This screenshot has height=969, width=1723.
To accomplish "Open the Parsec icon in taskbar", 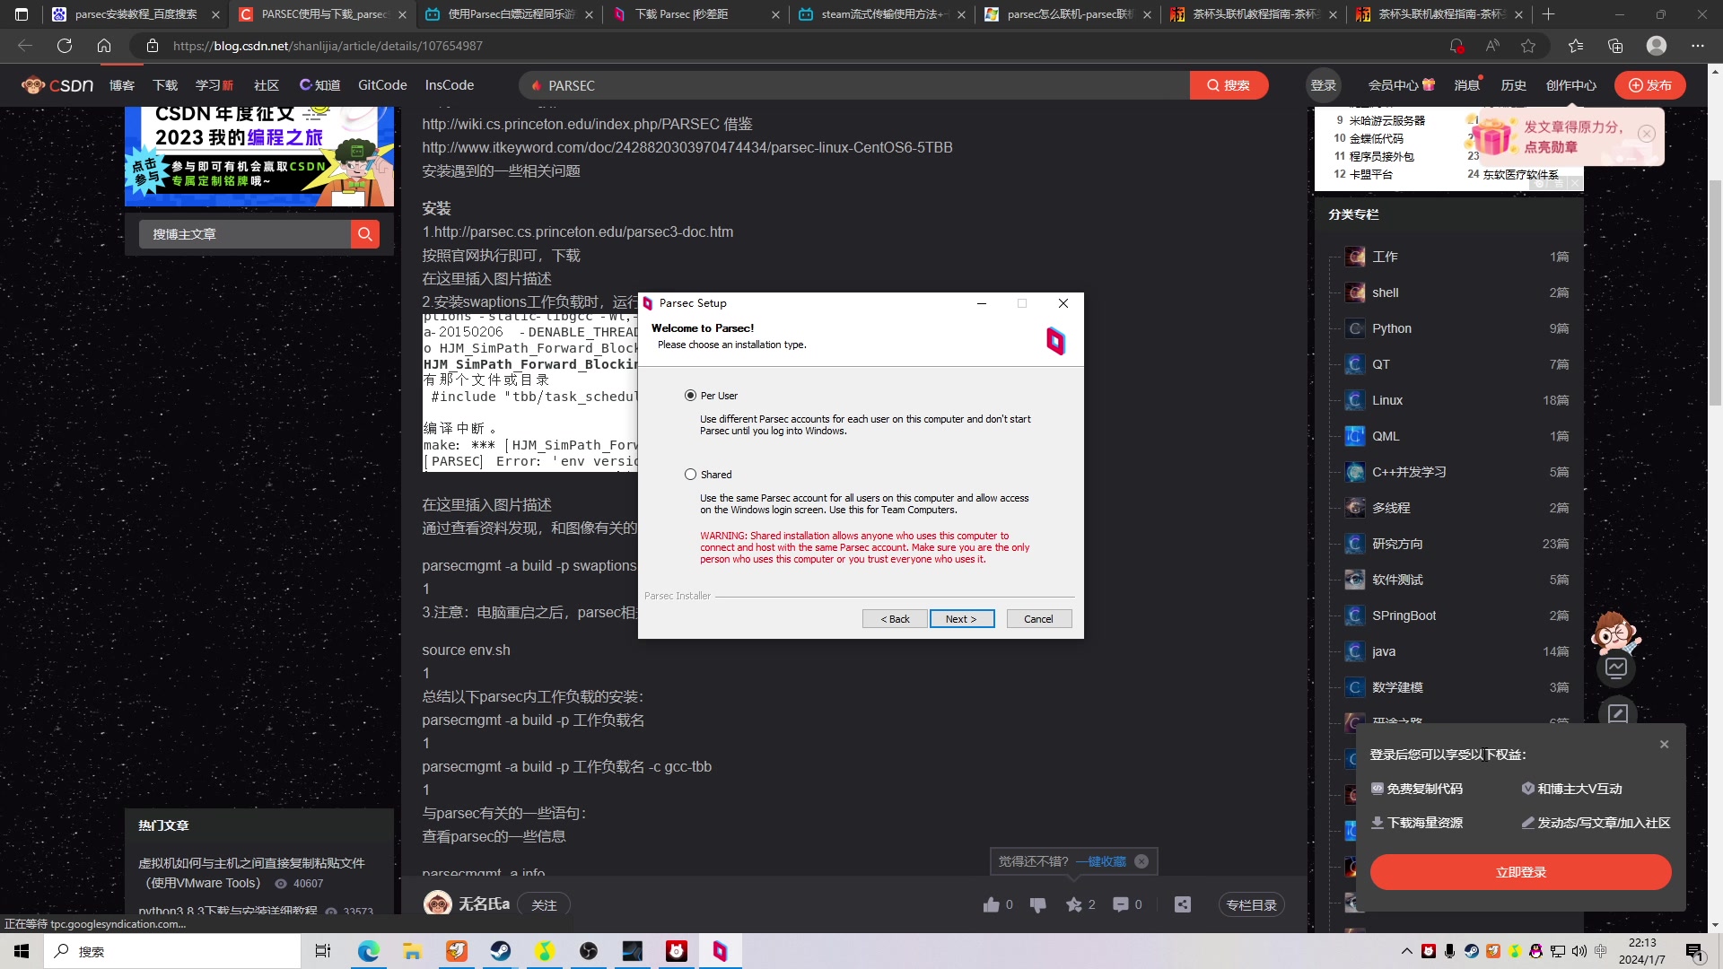I will click(720, 951).
